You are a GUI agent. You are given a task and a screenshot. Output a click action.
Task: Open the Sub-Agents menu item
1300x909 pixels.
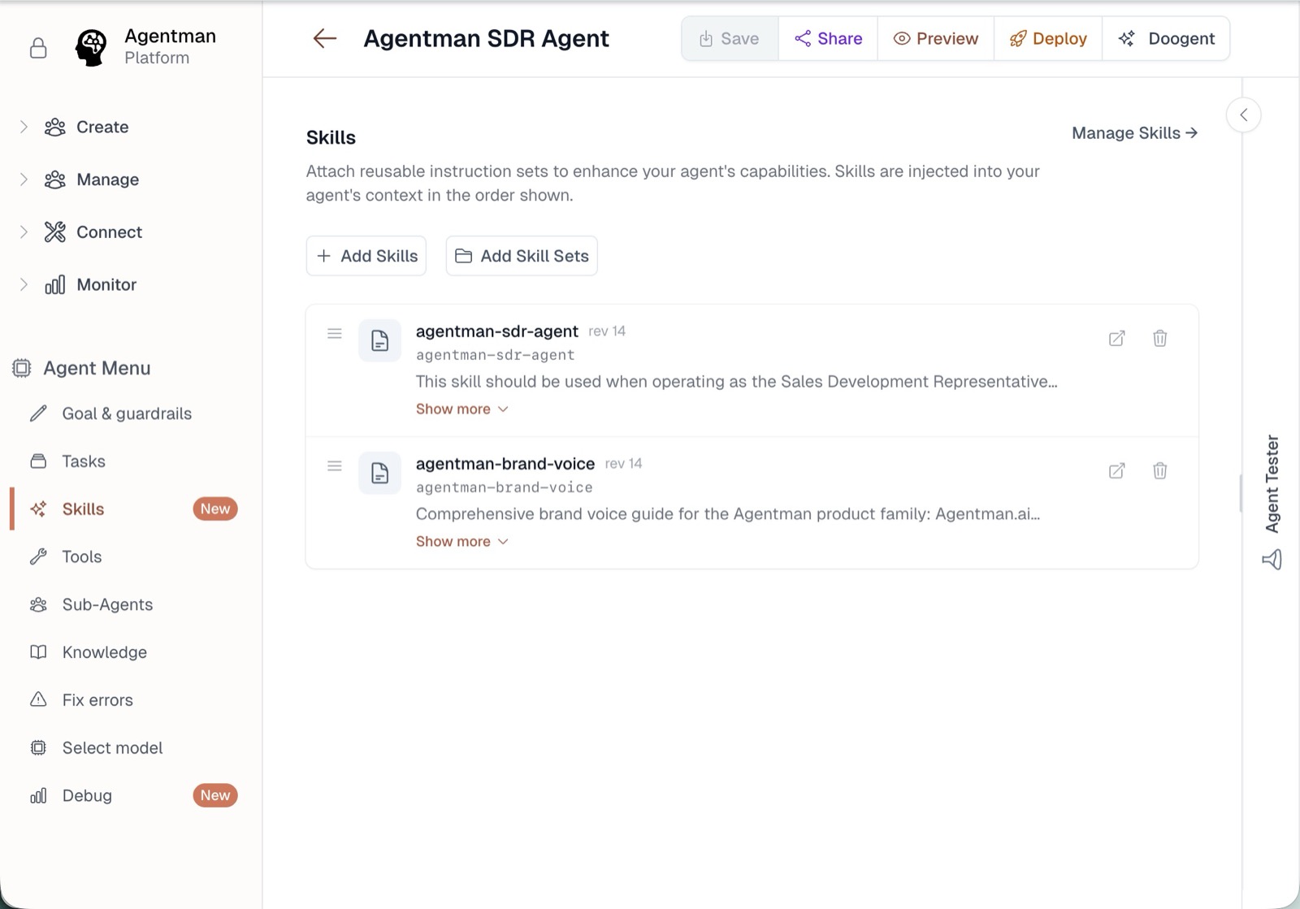click(107, 604)
